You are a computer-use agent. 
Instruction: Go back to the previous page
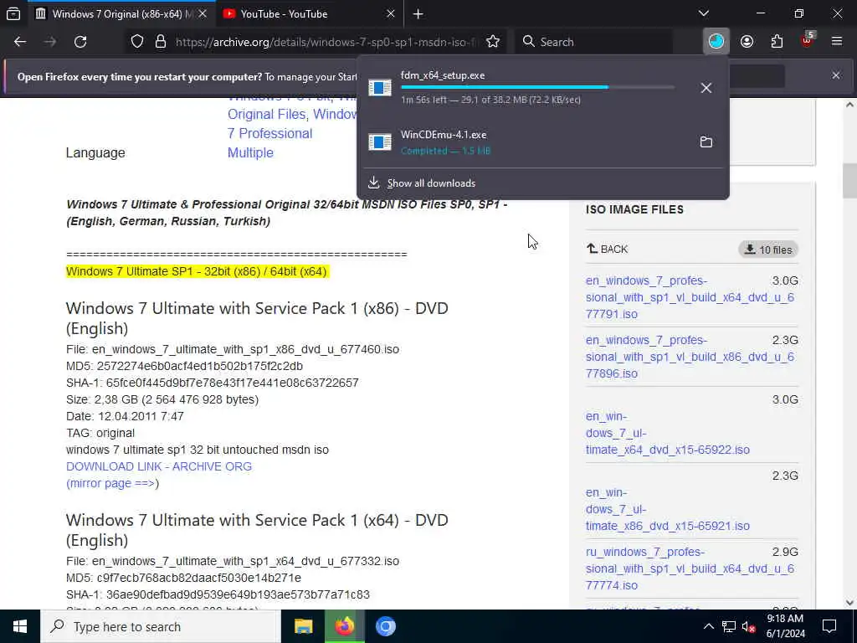[x=20, y=42]
